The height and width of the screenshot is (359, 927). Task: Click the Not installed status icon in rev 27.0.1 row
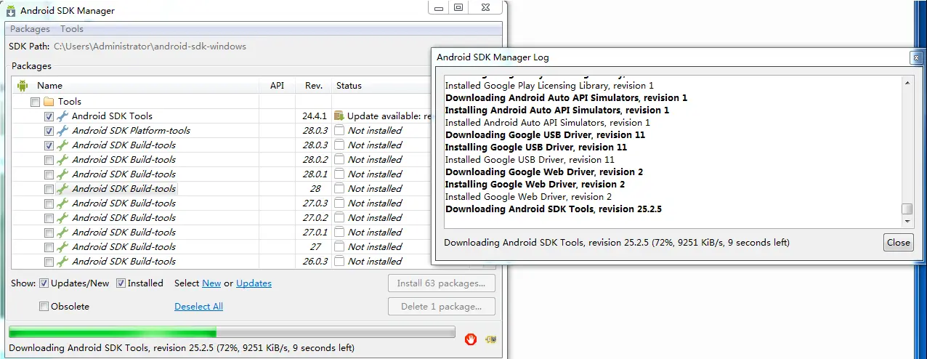[x=339, y=233]
